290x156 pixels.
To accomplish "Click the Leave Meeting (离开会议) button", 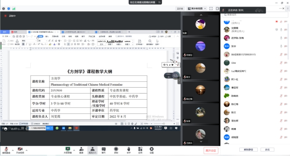I will pyautogui.click(x=211, y=151).
